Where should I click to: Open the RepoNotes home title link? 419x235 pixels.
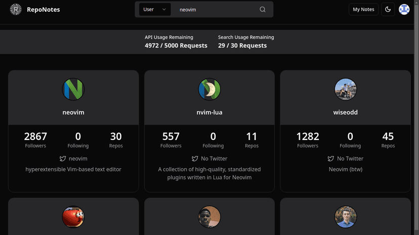(x=44, y=10)
